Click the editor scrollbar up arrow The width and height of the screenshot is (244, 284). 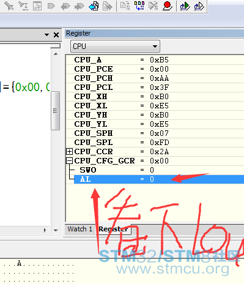click(x=56, y=54)
